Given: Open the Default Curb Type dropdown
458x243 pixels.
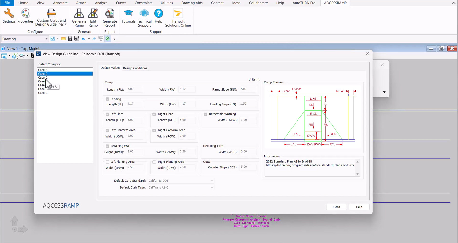Looking at the screenshot, I should [212, 187].
